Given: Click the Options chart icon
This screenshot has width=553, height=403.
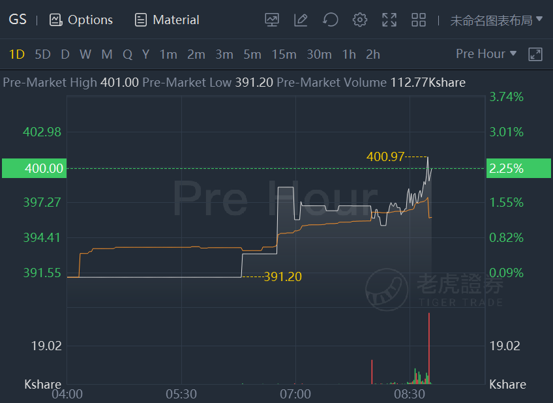Looking at the screenshot, I should [56, 20].
